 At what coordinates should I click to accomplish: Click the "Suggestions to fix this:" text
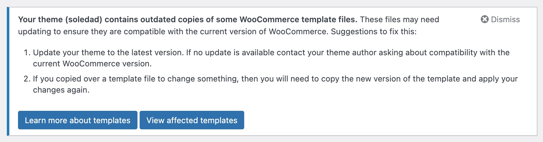coord(374,31)
